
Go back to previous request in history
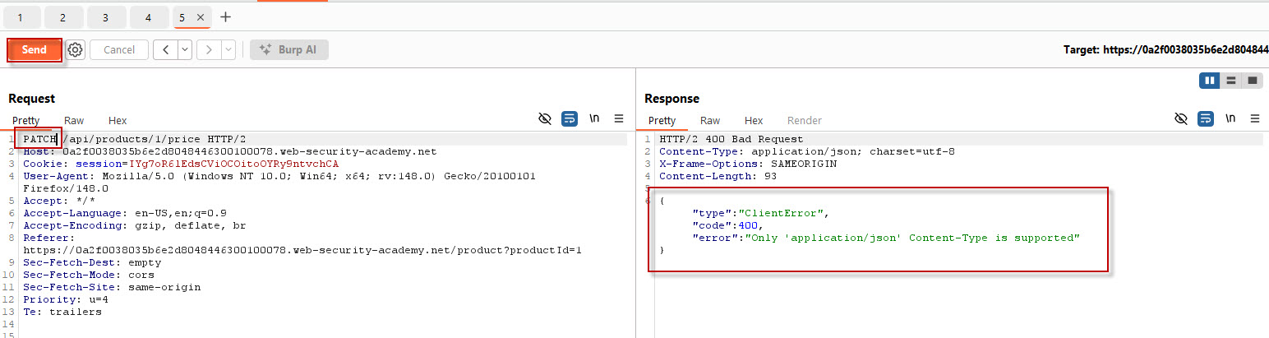(166, 49)
